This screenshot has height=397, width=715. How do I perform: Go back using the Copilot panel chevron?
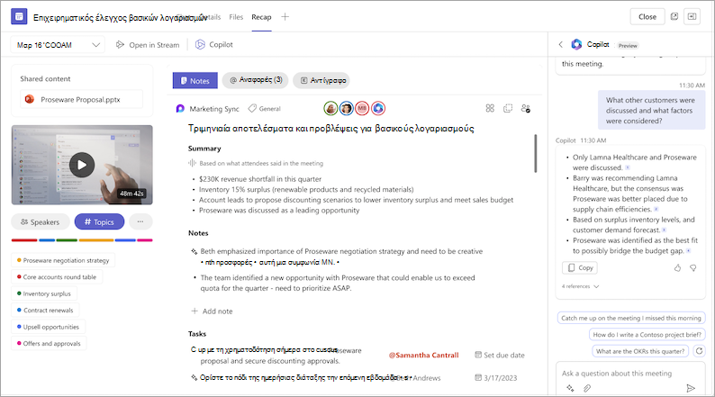click(x=561, y=45)
